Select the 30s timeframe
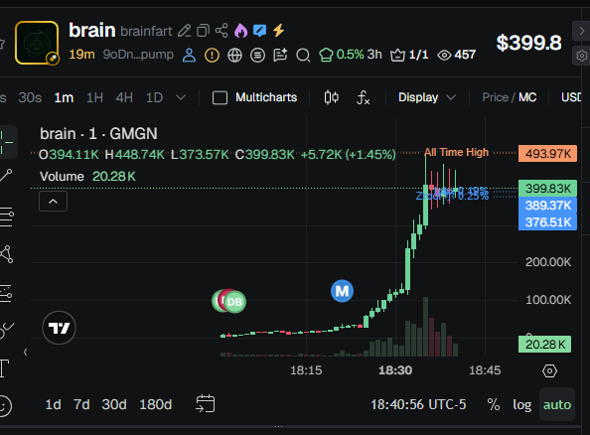The height and width of the screenshot is (435, 590). pos(30,98)
